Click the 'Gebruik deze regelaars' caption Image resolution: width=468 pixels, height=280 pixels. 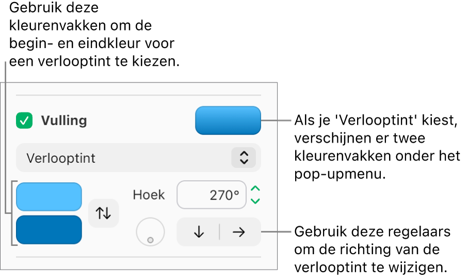click(372, 249)
